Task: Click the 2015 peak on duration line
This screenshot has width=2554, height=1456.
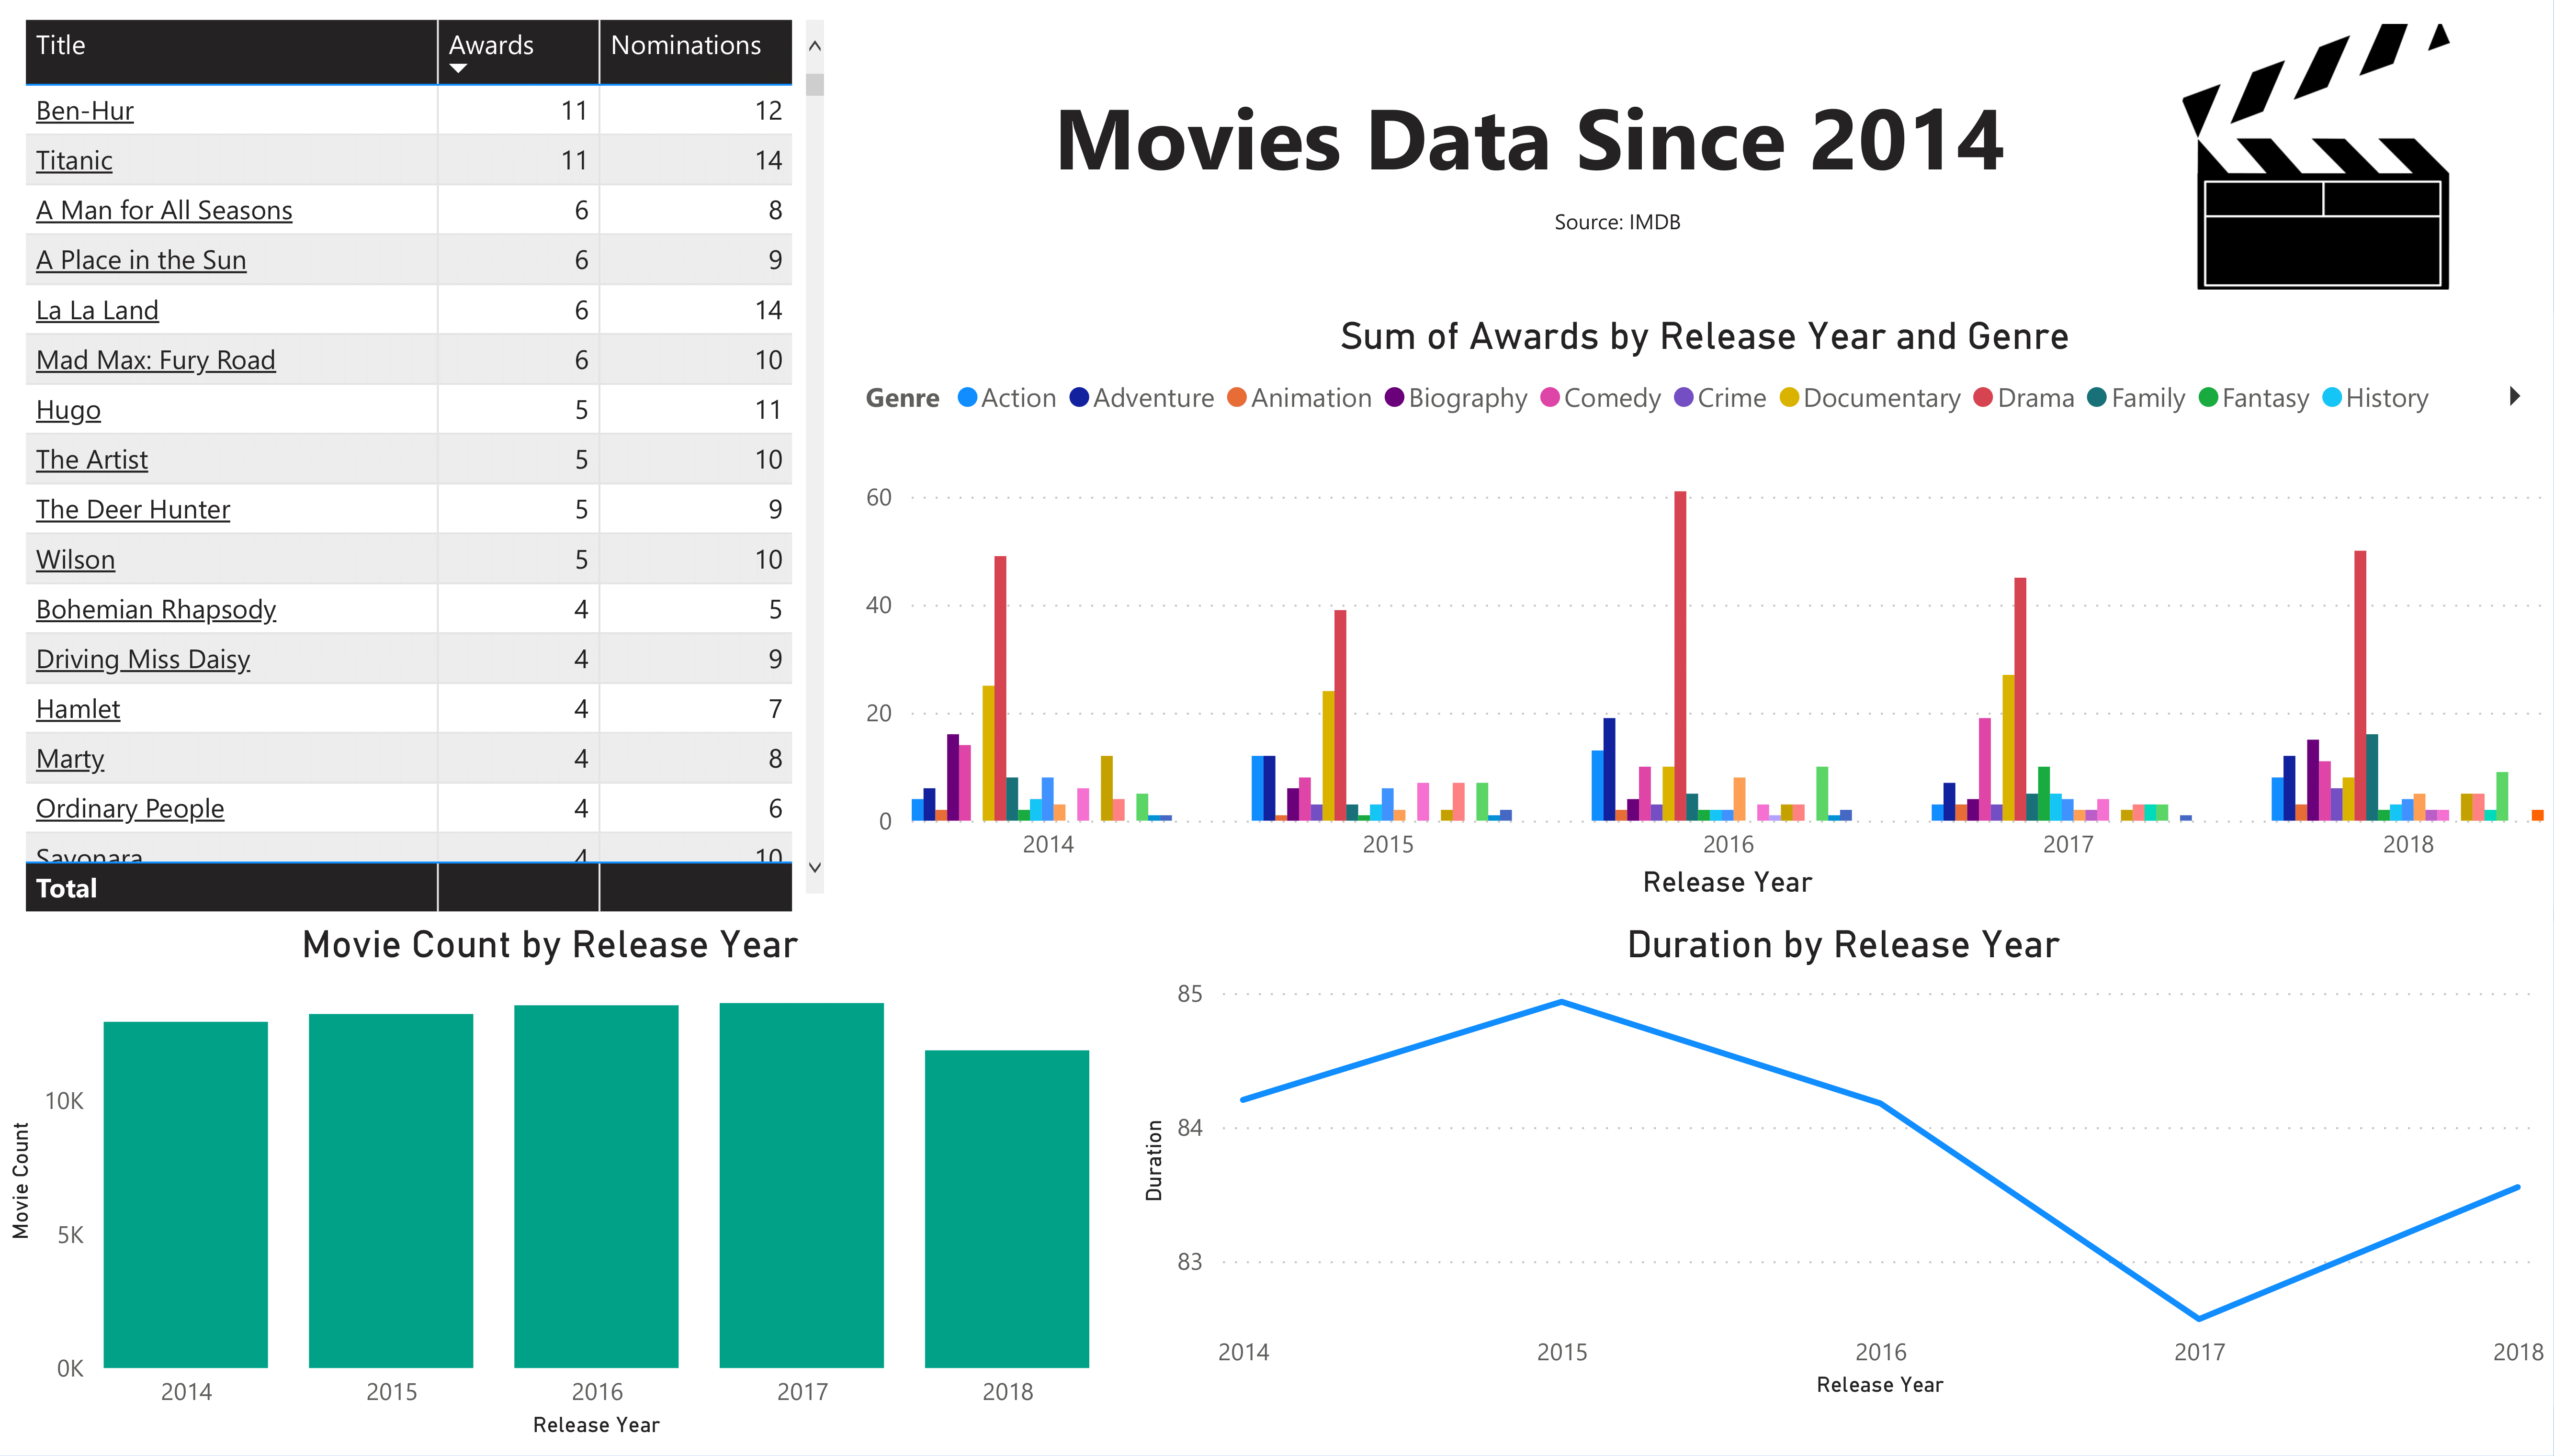Action: [1561, 1002]
